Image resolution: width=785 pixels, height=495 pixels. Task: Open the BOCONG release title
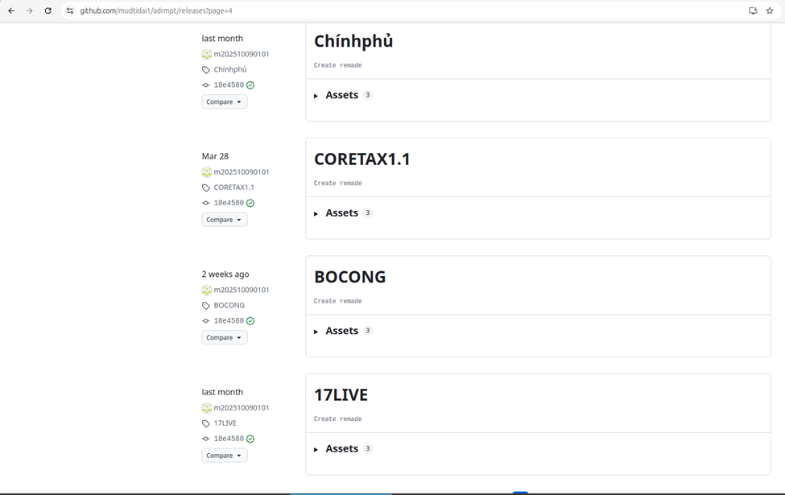point(350,277)
